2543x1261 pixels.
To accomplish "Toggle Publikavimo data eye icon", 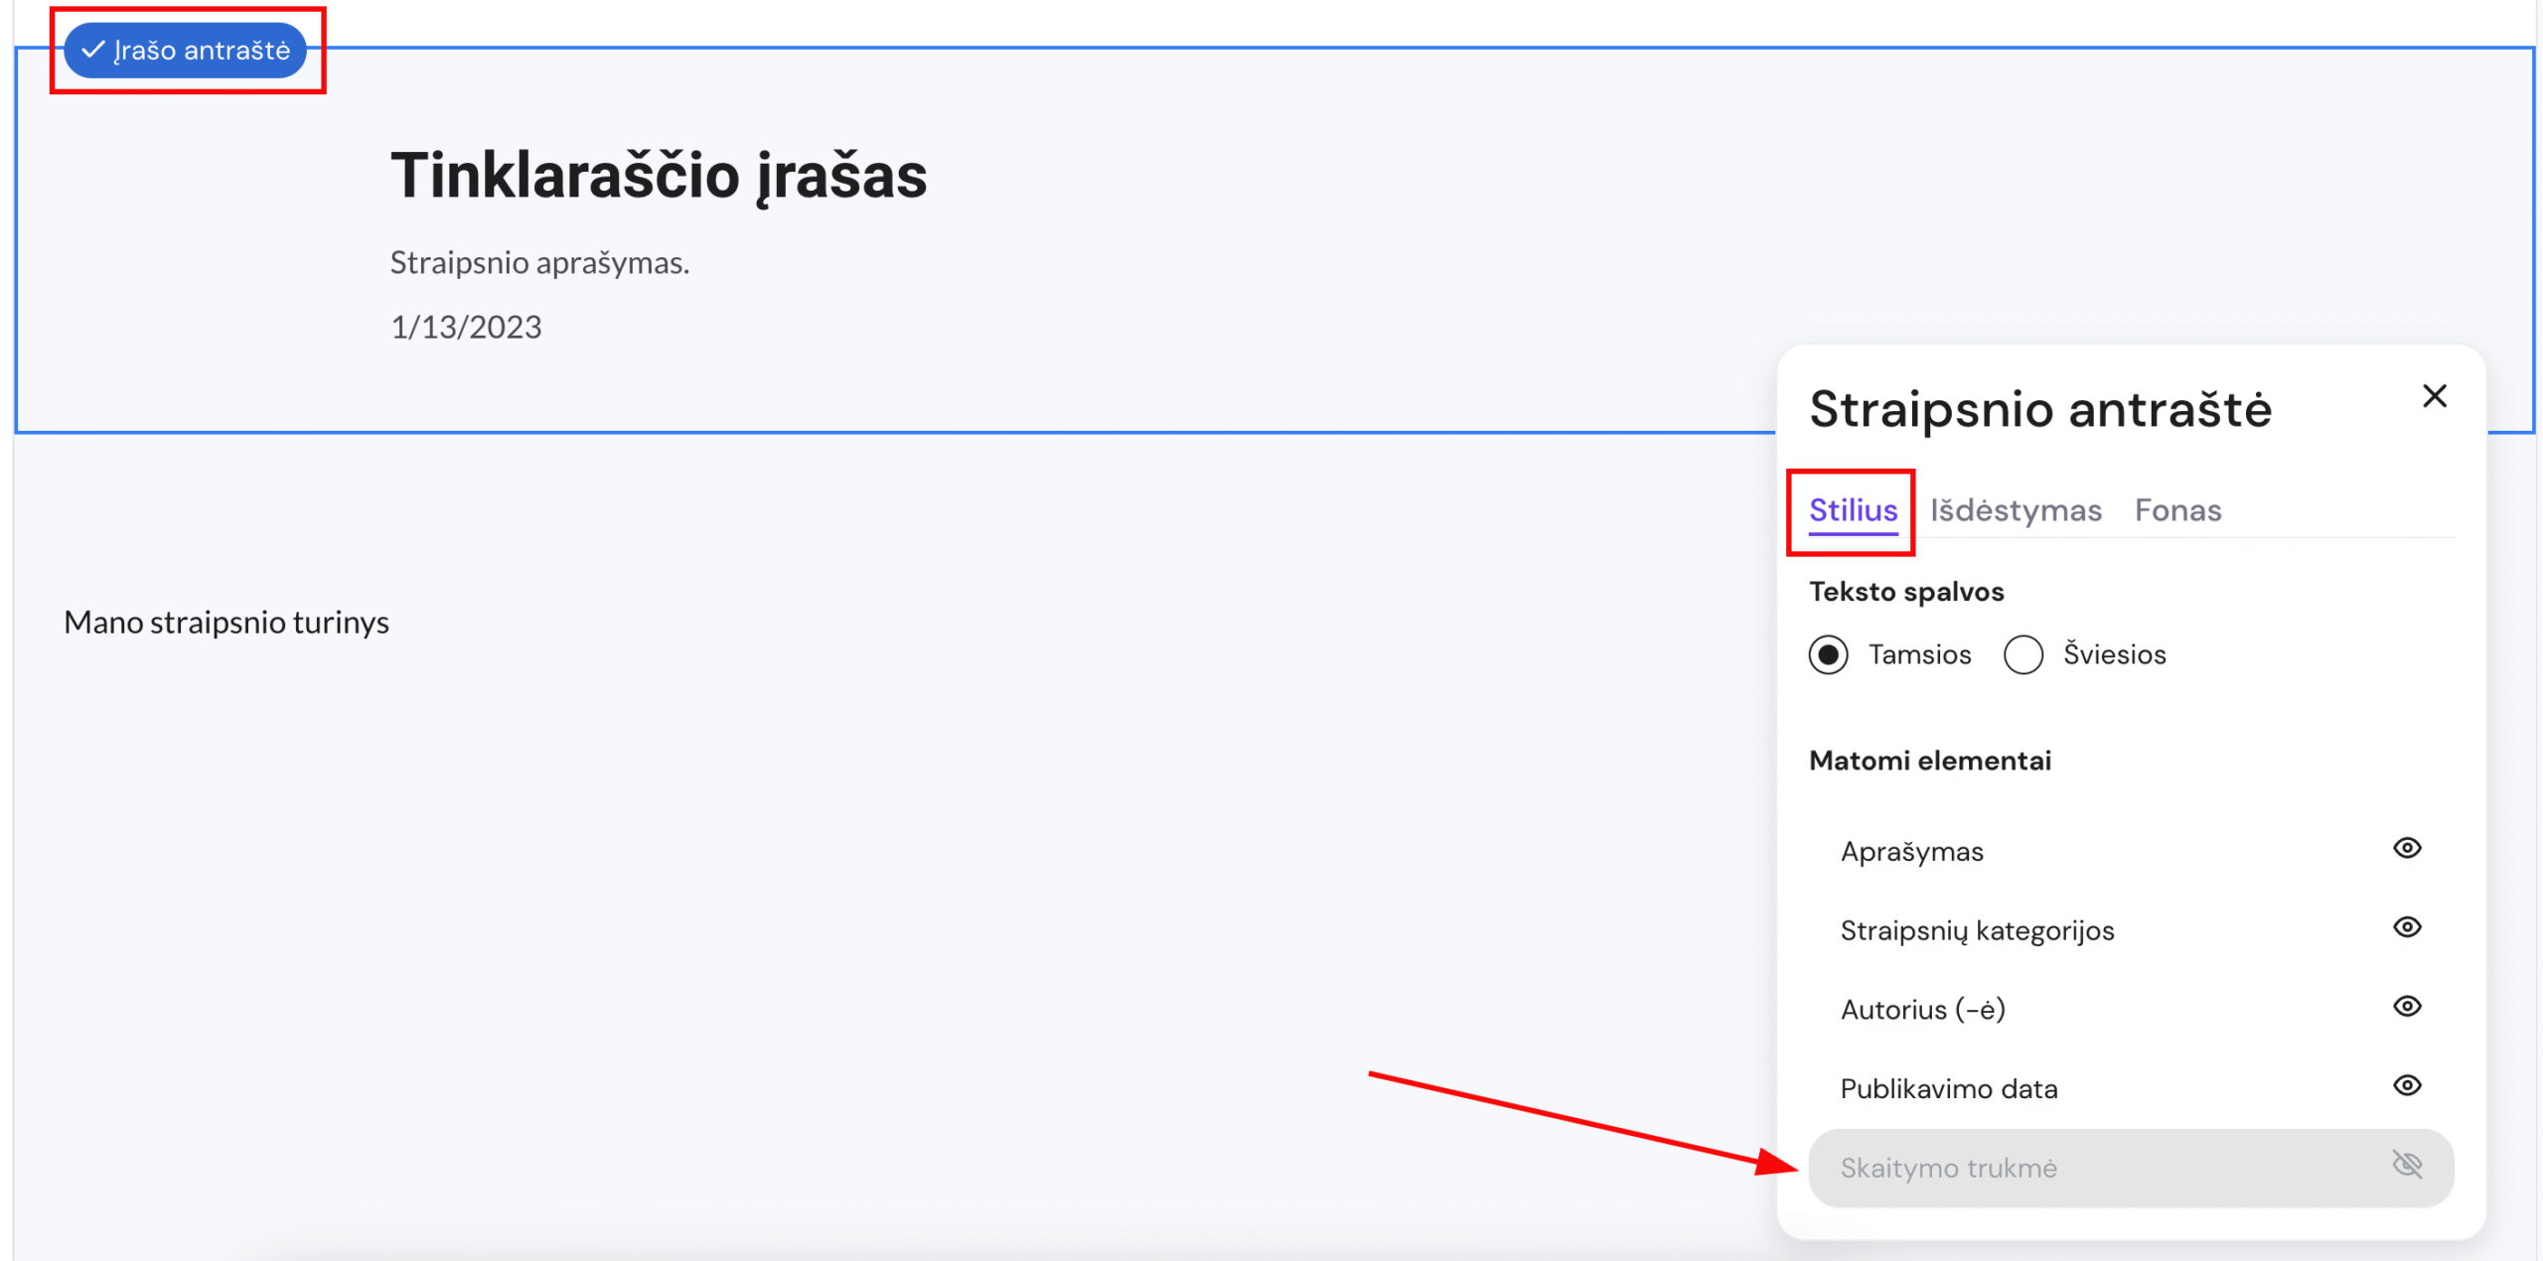I will pos(2406,1085).
